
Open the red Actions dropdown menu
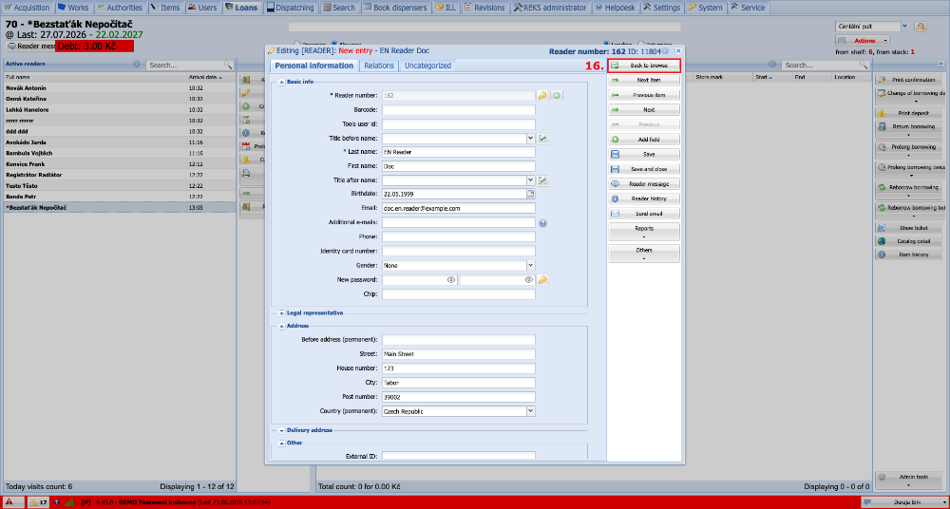[863, 41]
